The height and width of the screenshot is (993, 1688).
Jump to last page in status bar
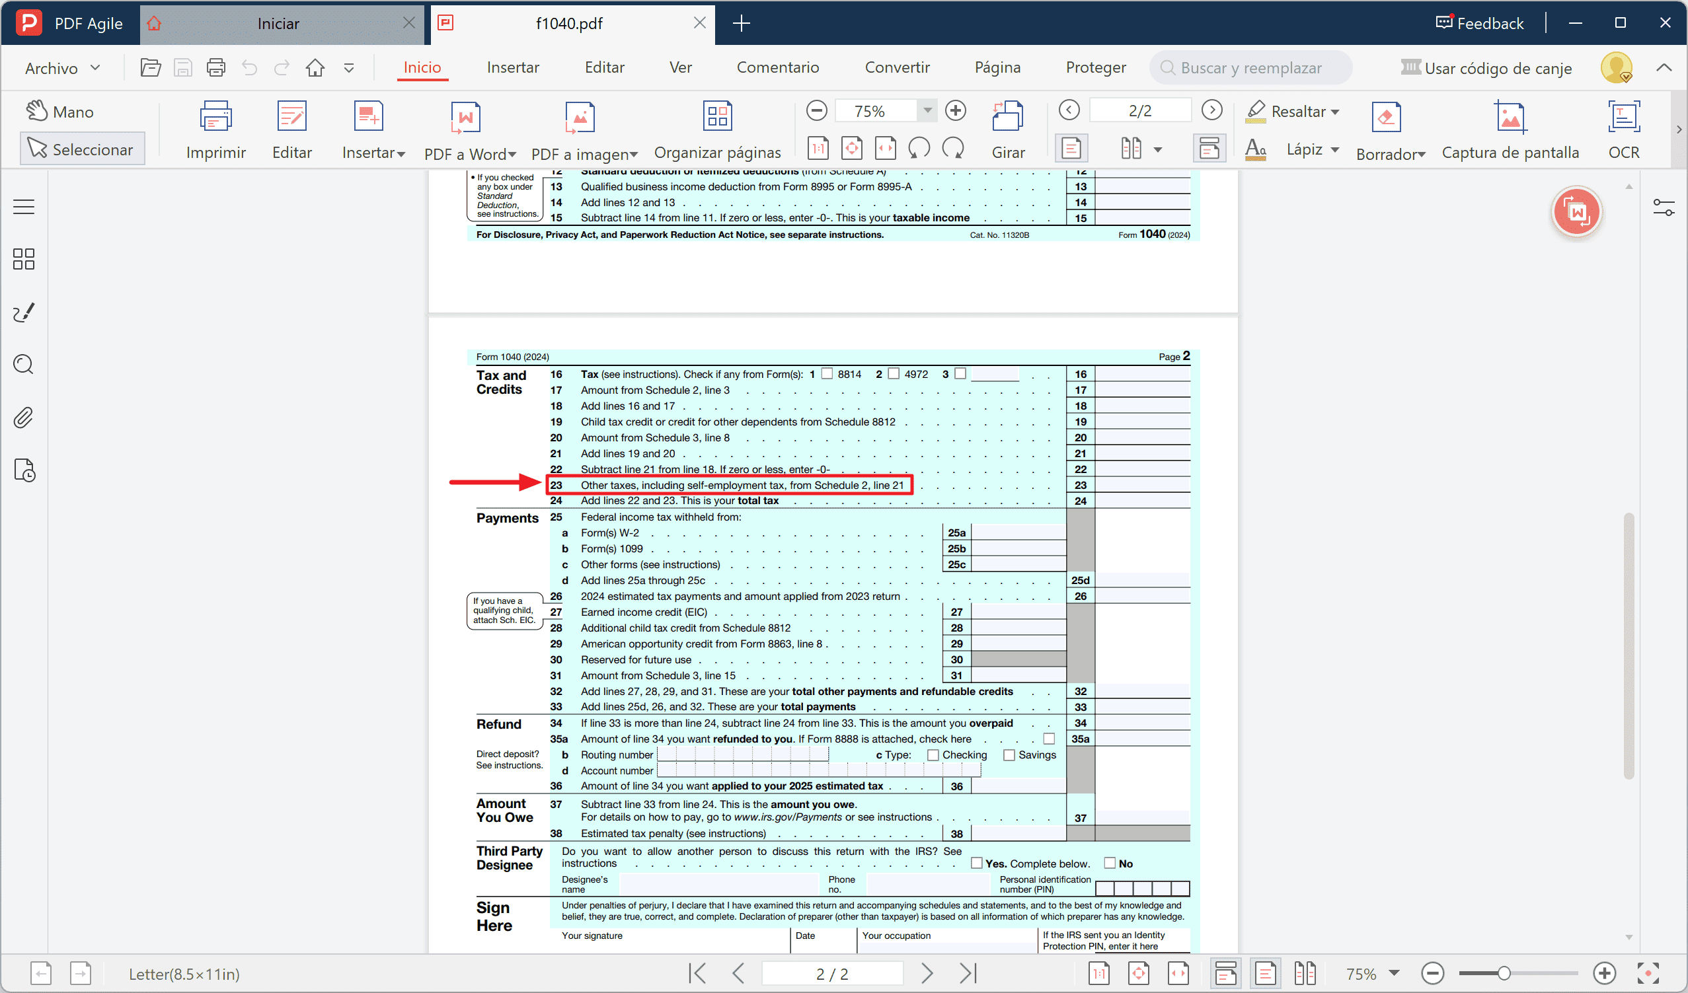pos(969,973)
